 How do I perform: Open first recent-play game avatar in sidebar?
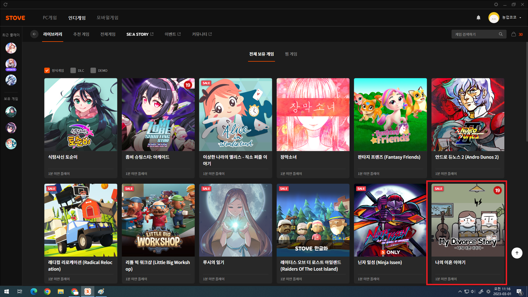[x=11, y=48]
